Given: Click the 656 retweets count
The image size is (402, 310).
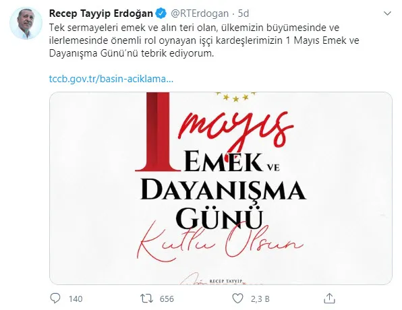Looking at the screenshot, I should 167,299.
